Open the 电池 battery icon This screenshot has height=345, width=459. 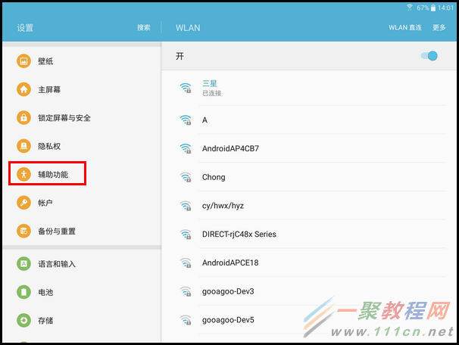pos(23,292)
